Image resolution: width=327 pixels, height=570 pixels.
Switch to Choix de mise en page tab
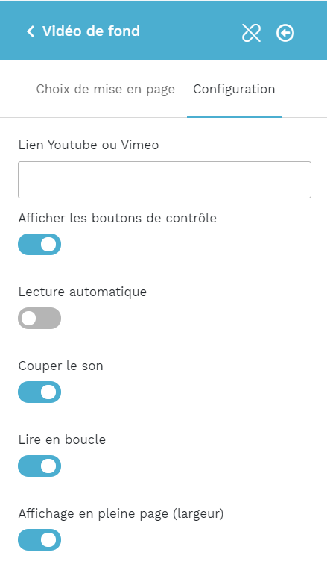[x=105, y=89]
